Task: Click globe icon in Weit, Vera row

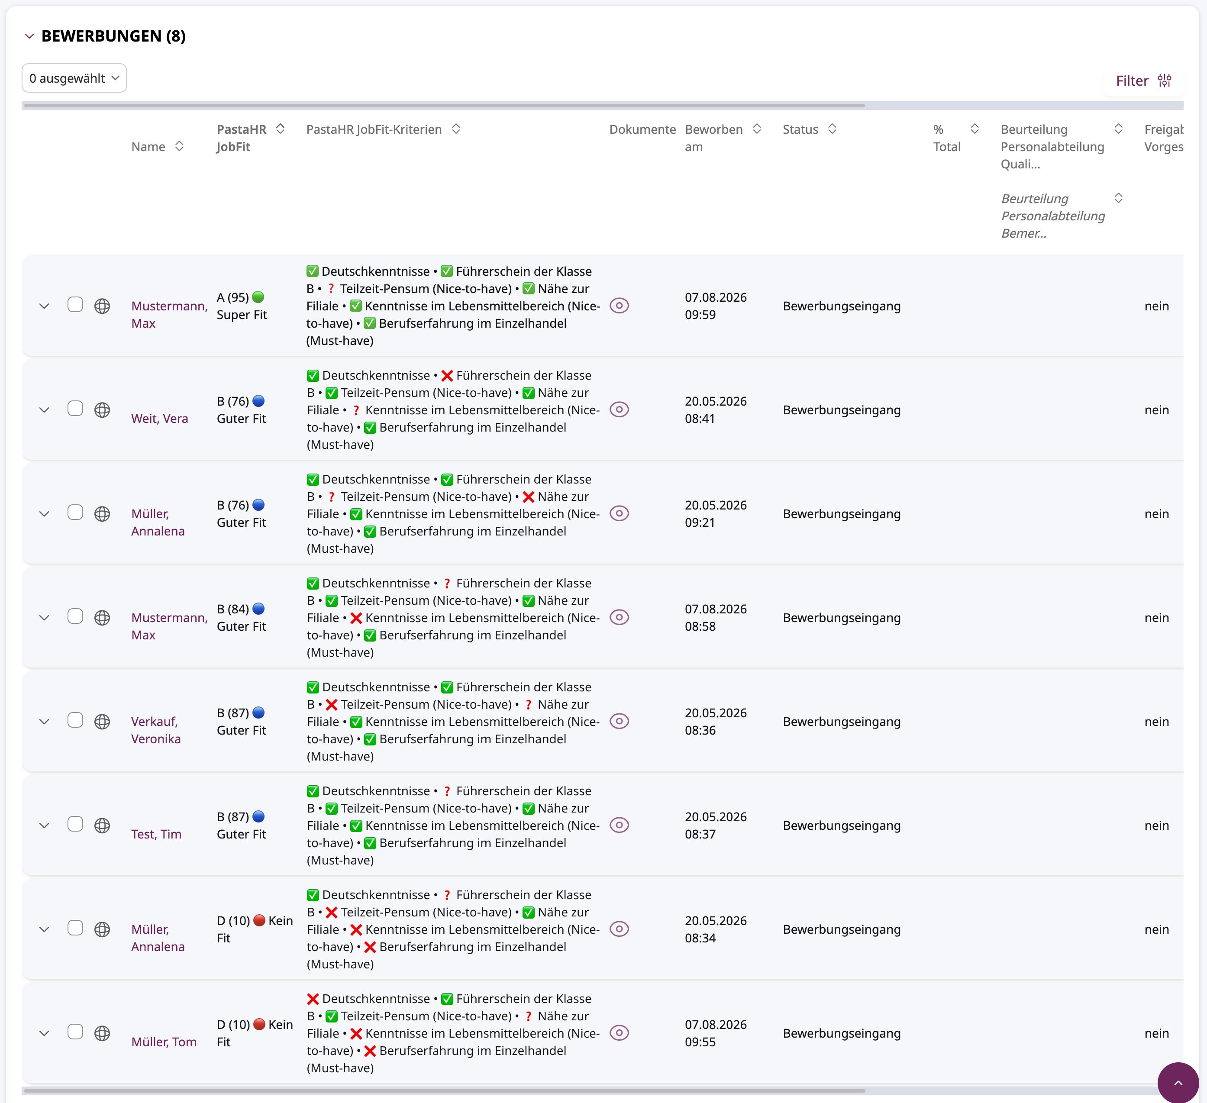Action: click(x=102, y=410)
